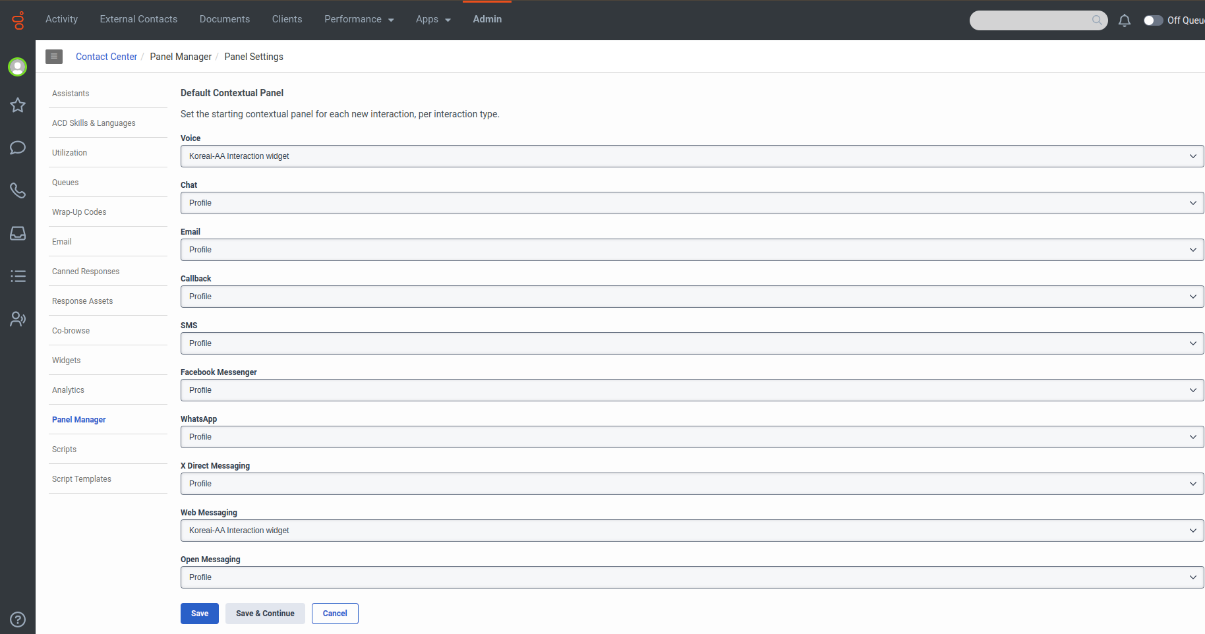This screenshot has width=1205, height=634.
Task: Open the Favorites star icon
Action: coord(18,105)
